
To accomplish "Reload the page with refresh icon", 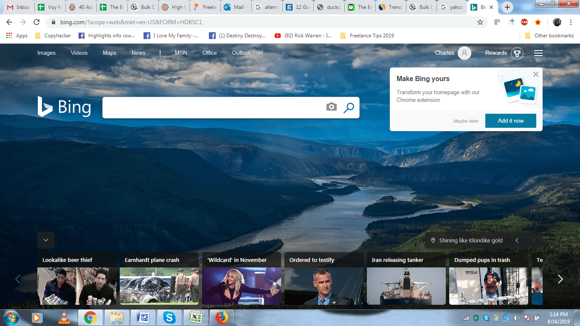I will click(x=37, y=22).
